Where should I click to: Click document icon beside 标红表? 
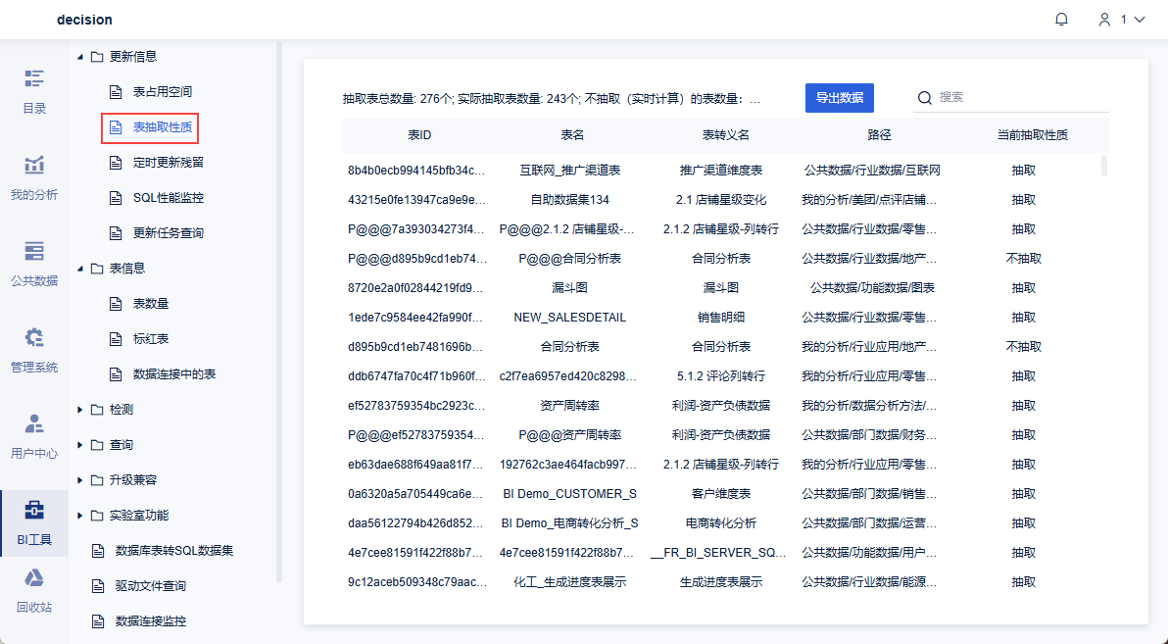(x=116, y=339)
